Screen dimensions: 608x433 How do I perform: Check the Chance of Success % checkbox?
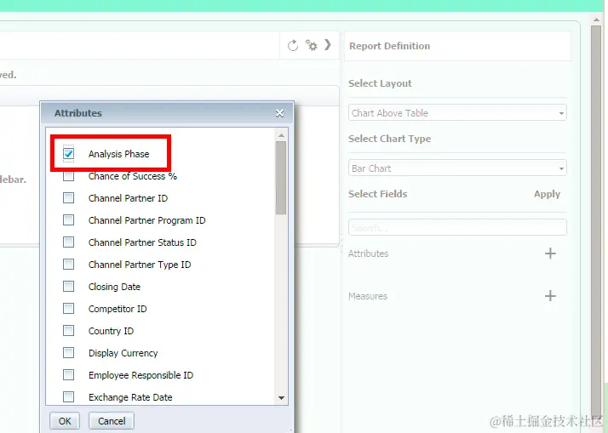(x=69, y=176)
